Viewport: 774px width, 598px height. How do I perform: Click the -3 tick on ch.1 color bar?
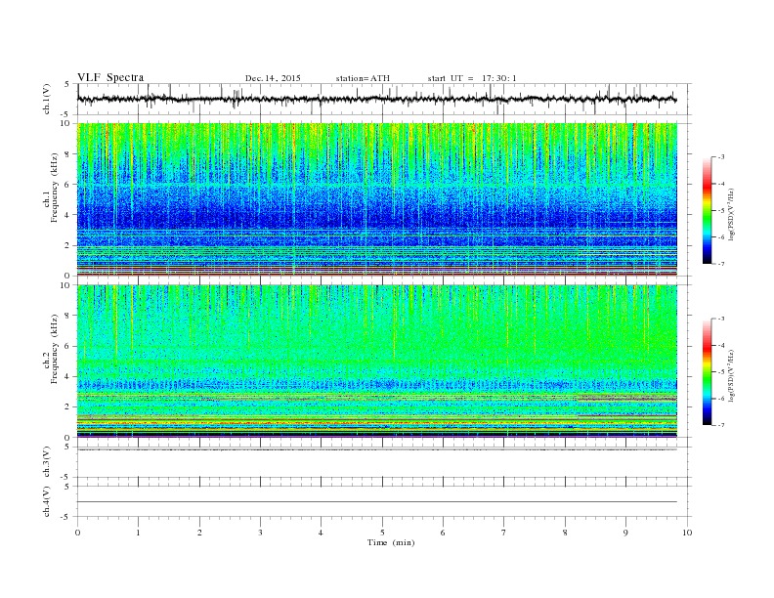[721, 157]
